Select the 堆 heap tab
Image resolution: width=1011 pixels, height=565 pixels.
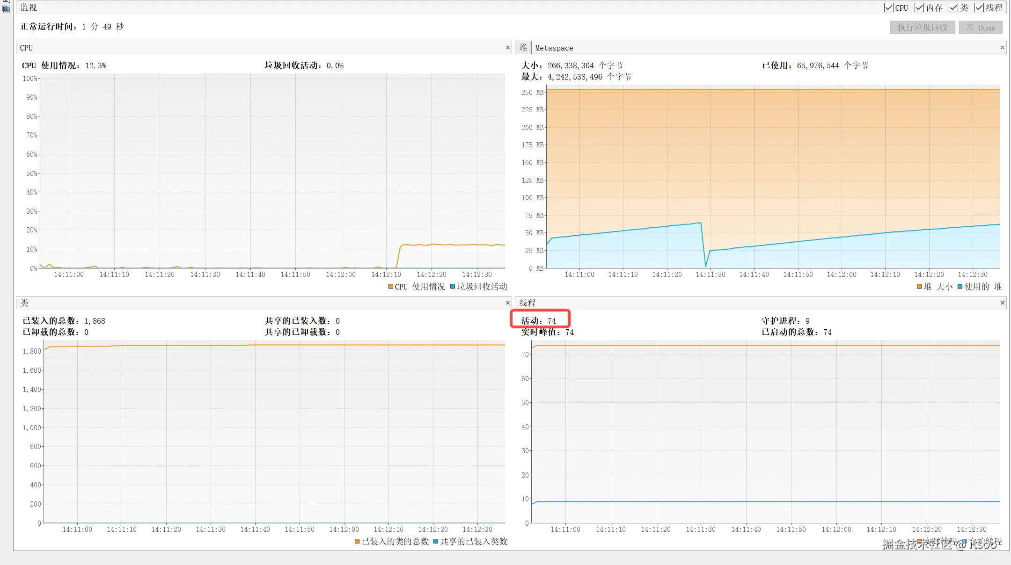pos(523,48)
